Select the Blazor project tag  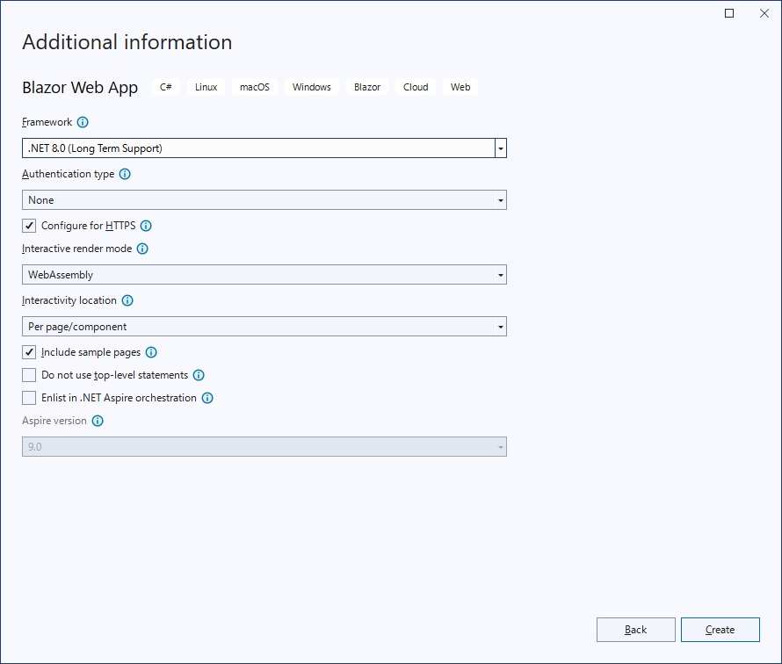[366, 87]
